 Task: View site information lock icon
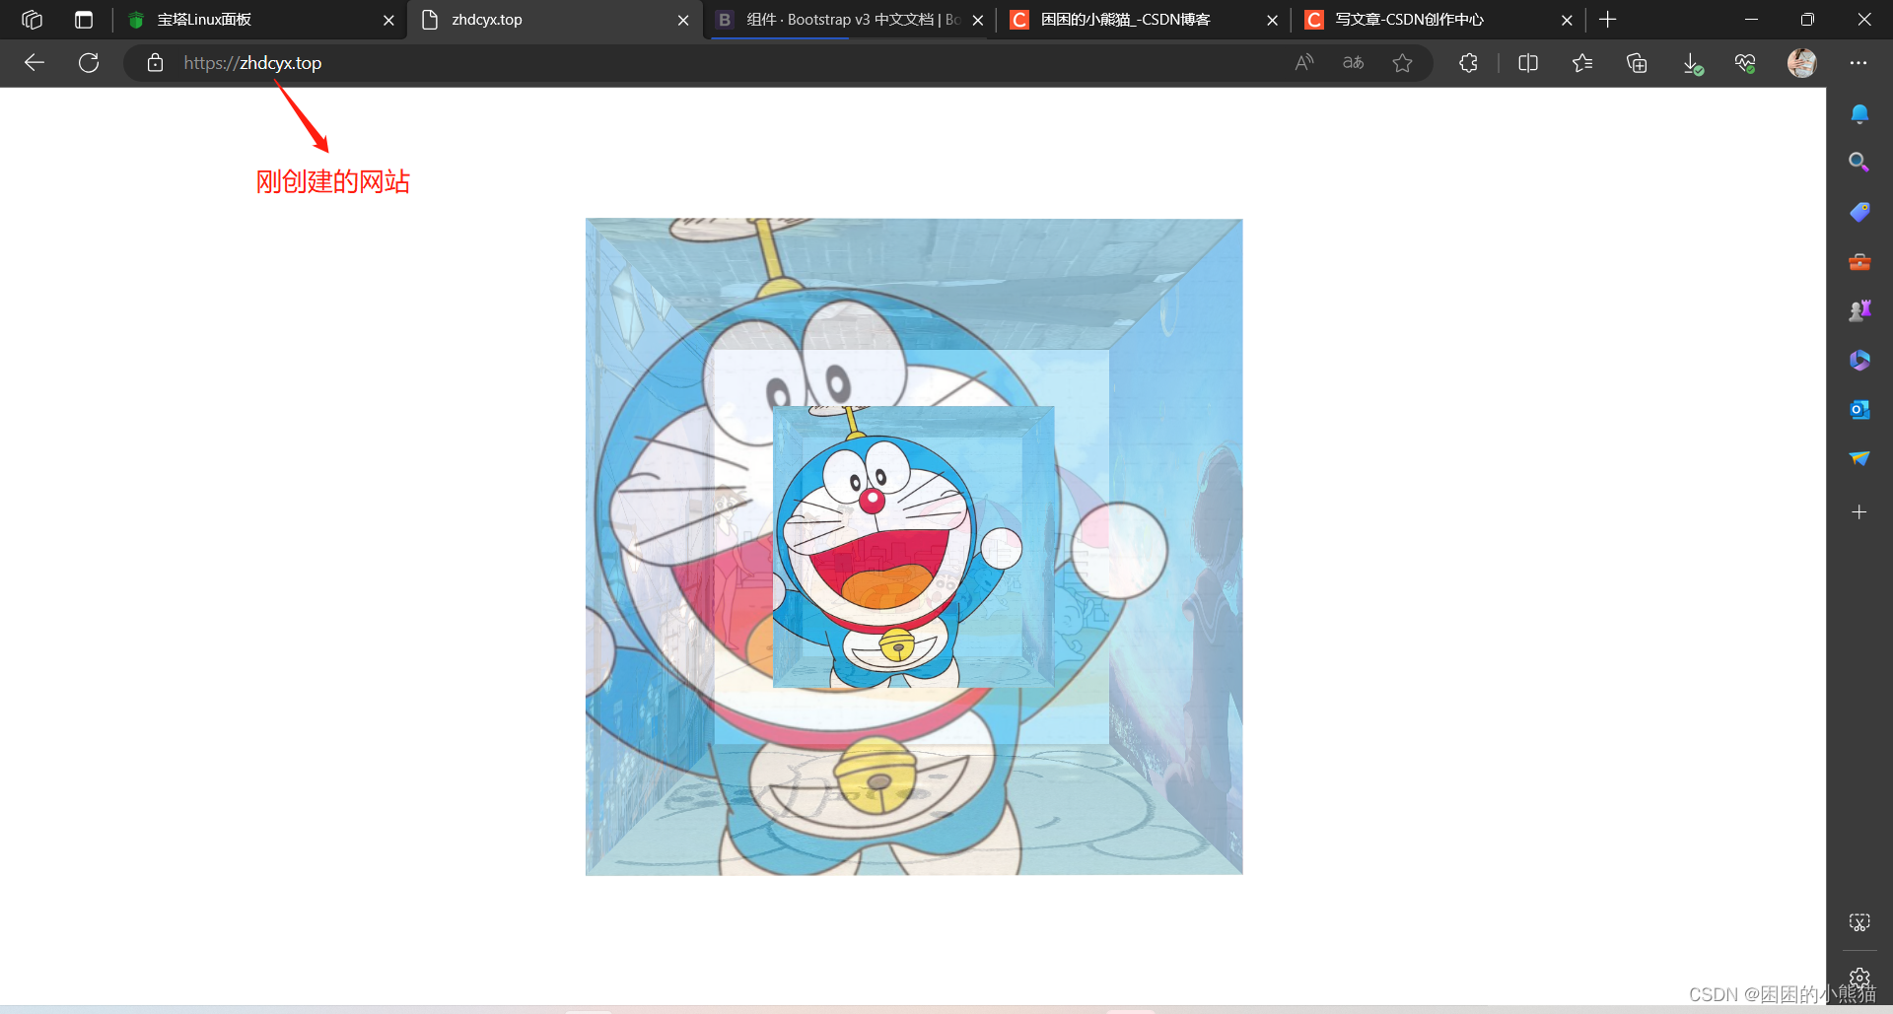(x=155, y=63)
